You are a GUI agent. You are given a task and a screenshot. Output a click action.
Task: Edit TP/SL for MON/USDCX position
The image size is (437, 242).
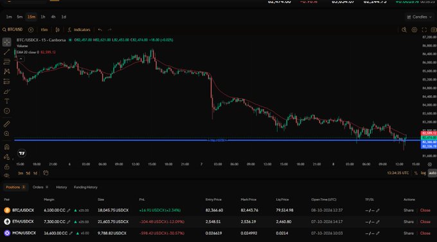coord(378,234)
